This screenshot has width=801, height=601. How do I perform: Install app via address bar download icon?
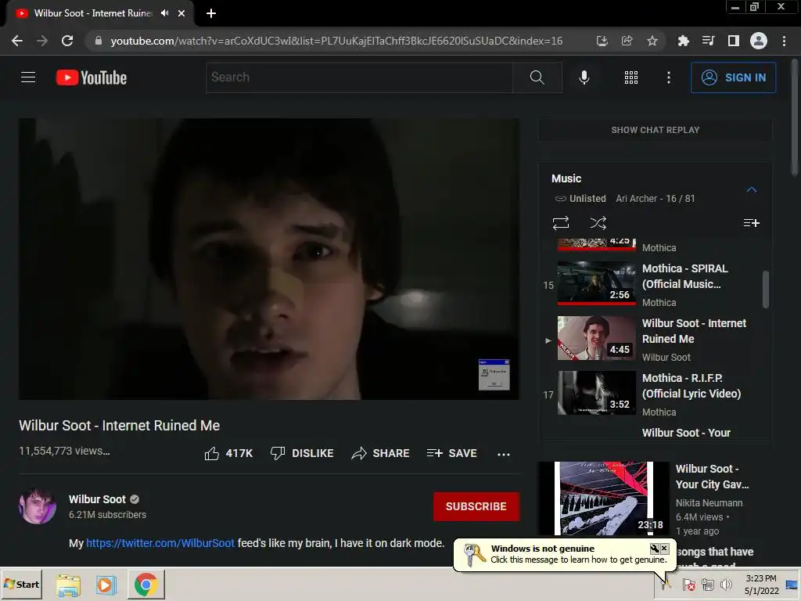[602, 41]
